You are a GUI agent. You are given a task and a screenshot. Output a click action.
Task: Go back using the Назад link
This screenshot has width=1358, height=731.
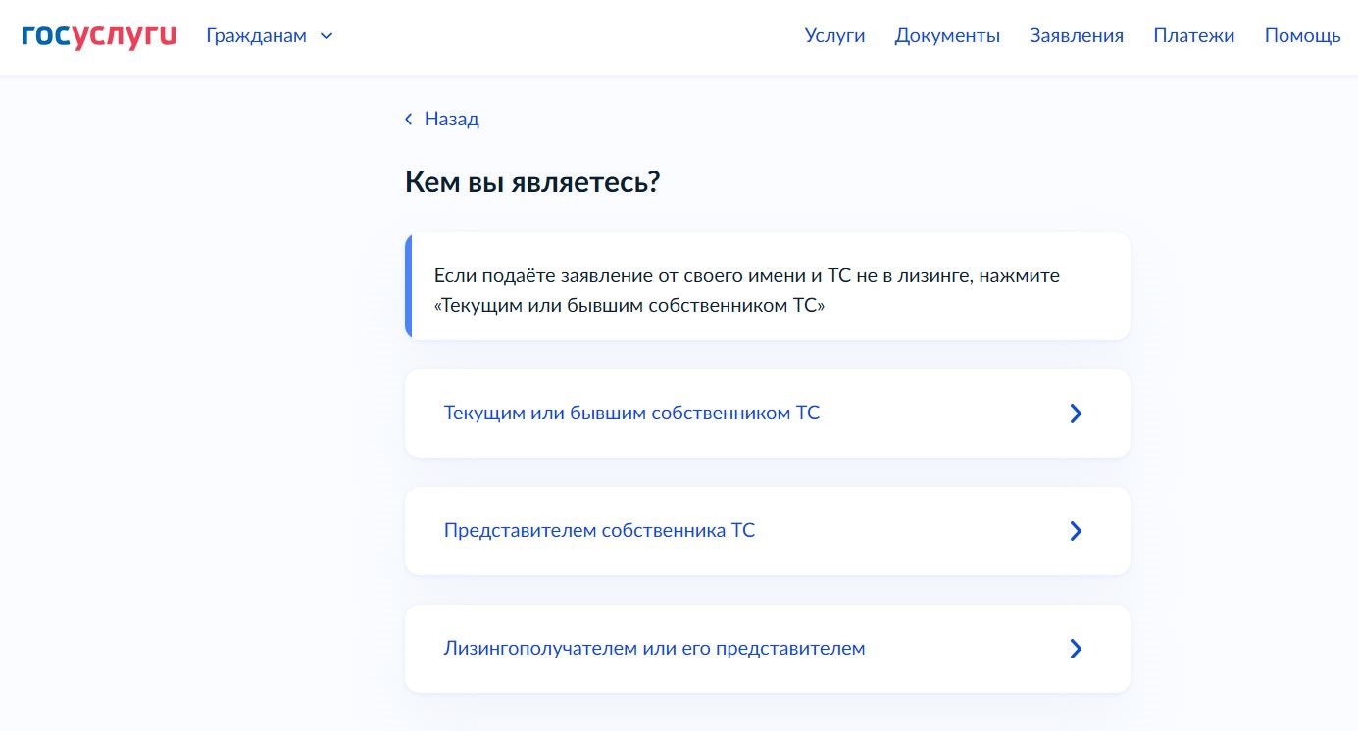(x=451, y=120)
